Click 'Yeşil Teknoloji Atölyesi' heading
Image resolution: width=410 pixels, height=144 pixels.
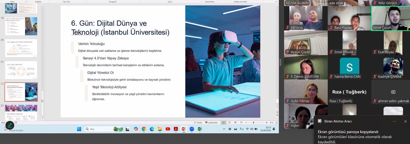[x=109, y=87]
